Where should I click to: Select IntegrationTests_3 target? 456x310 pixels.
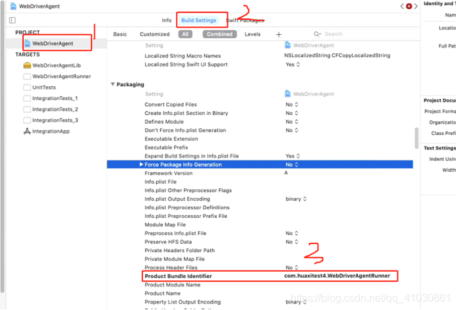55,120
